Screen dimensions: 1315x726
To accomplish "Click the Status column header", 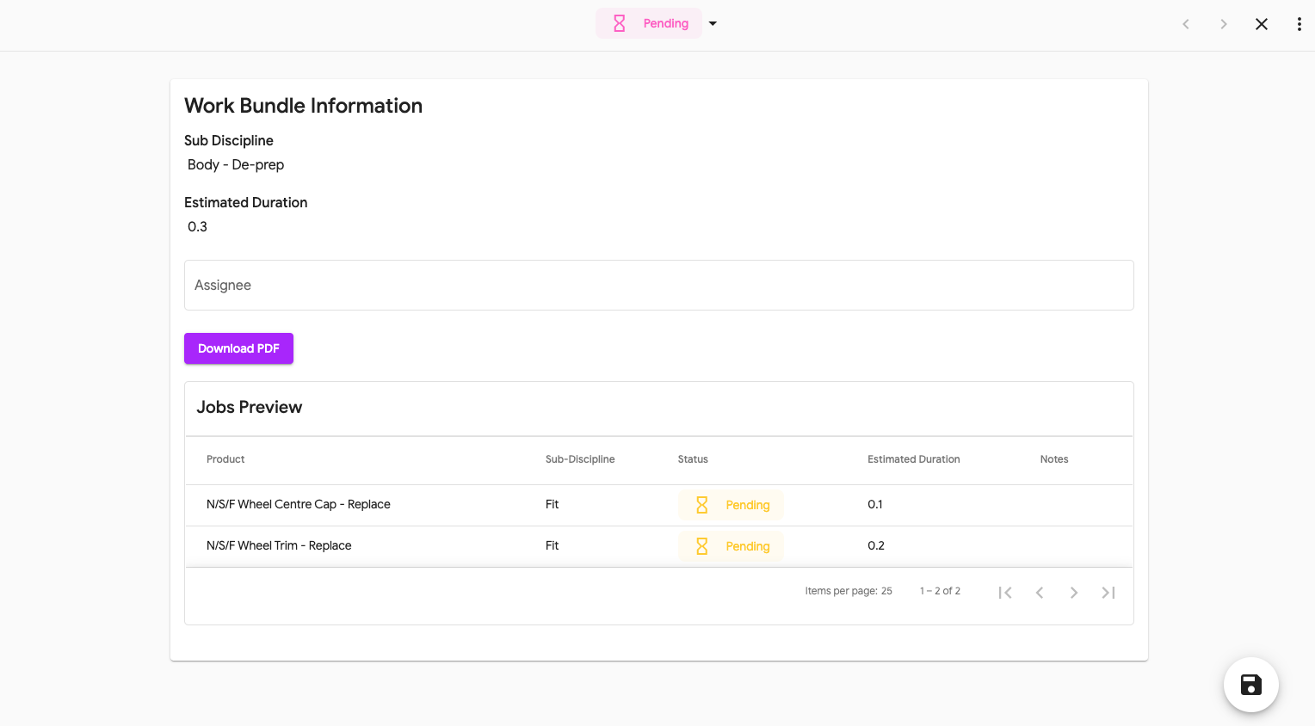I will [693, 459].
